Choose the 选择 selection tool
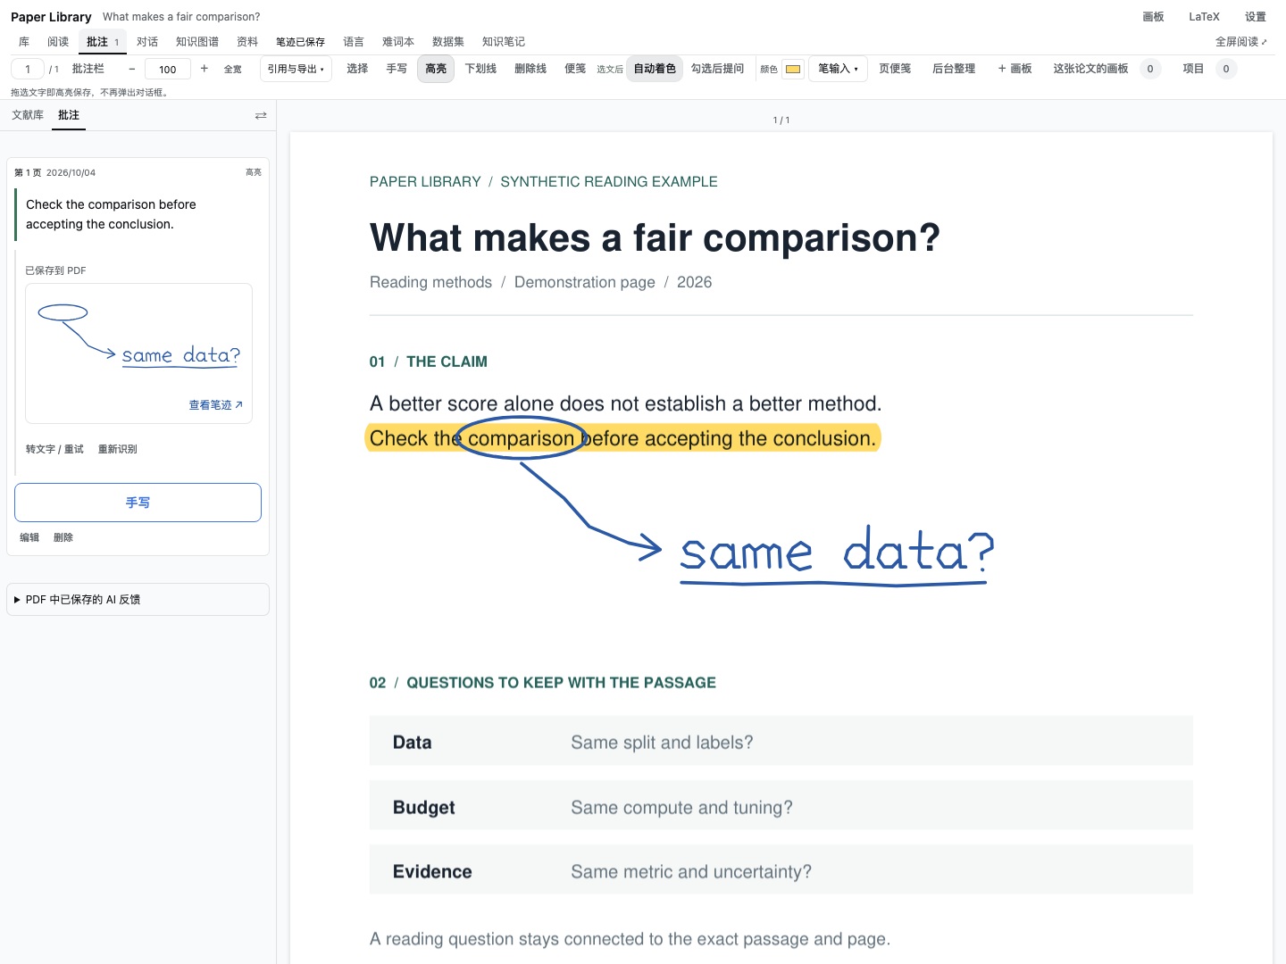Viewport: 1286px width, 964px height. tap(357, 69)
